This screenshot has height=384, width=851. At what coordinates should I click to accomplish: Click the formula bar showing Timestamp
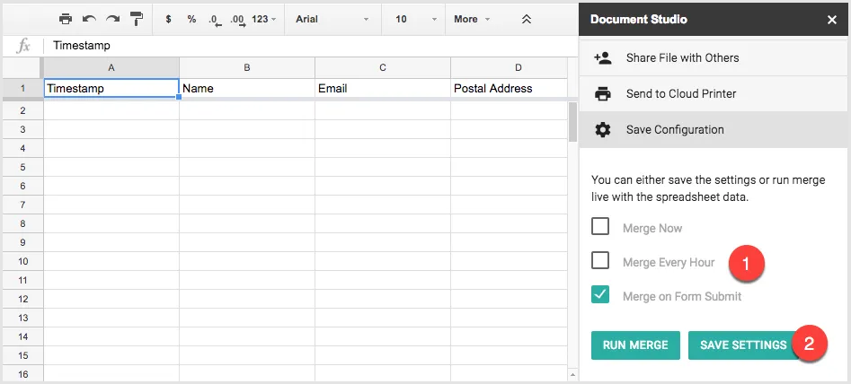coord(312,46)
